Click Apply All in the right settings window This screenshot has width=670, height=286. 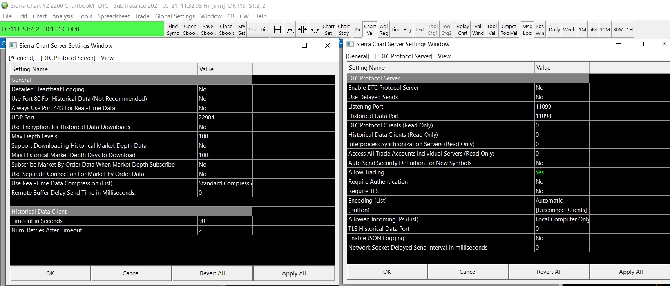click(630, 272)
